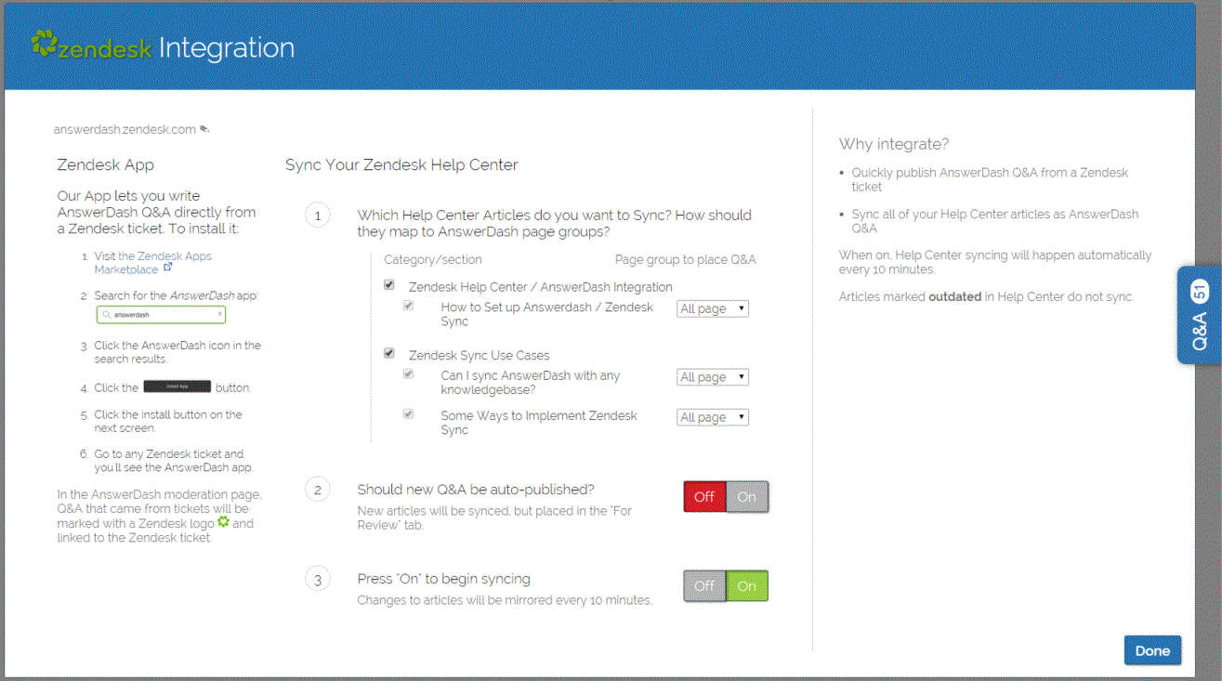Click the Press "On" to begin syncing text

444,579
